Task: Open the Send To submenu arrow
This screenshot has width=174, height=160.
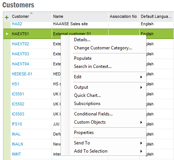Action: (141, 143)
